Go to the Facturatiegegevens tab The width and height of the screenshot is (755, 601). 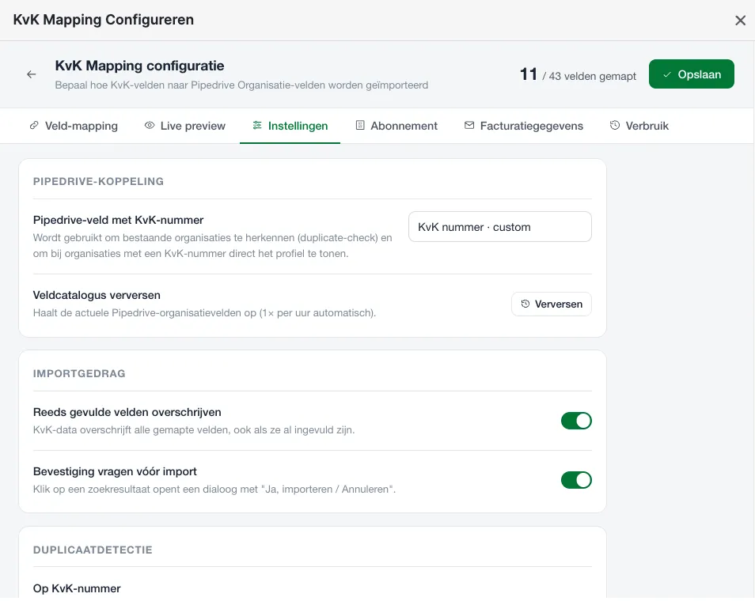click(x=523, y=126)
